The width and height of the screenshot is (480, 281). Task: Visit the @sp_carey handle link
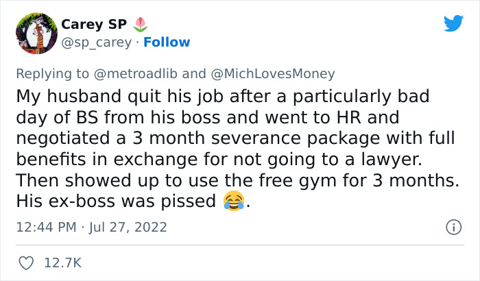pos(95,42)
